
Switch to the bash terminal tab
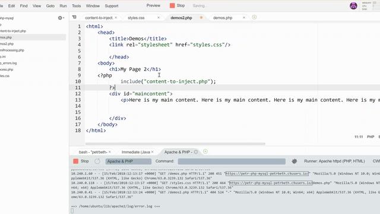(93, 152)
